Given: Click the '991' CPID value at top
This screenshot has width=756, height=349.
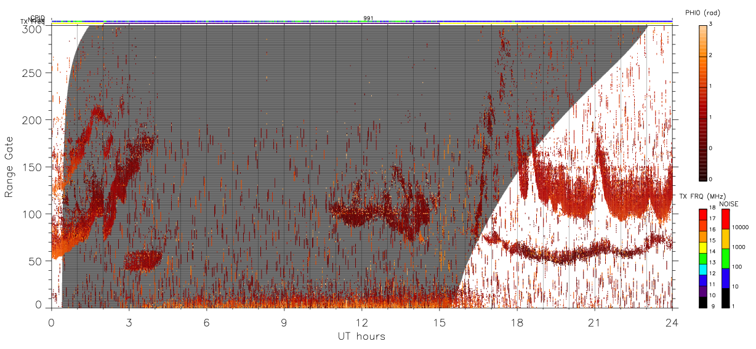Looking at the screenshot, I should click(x=368, y=18).
